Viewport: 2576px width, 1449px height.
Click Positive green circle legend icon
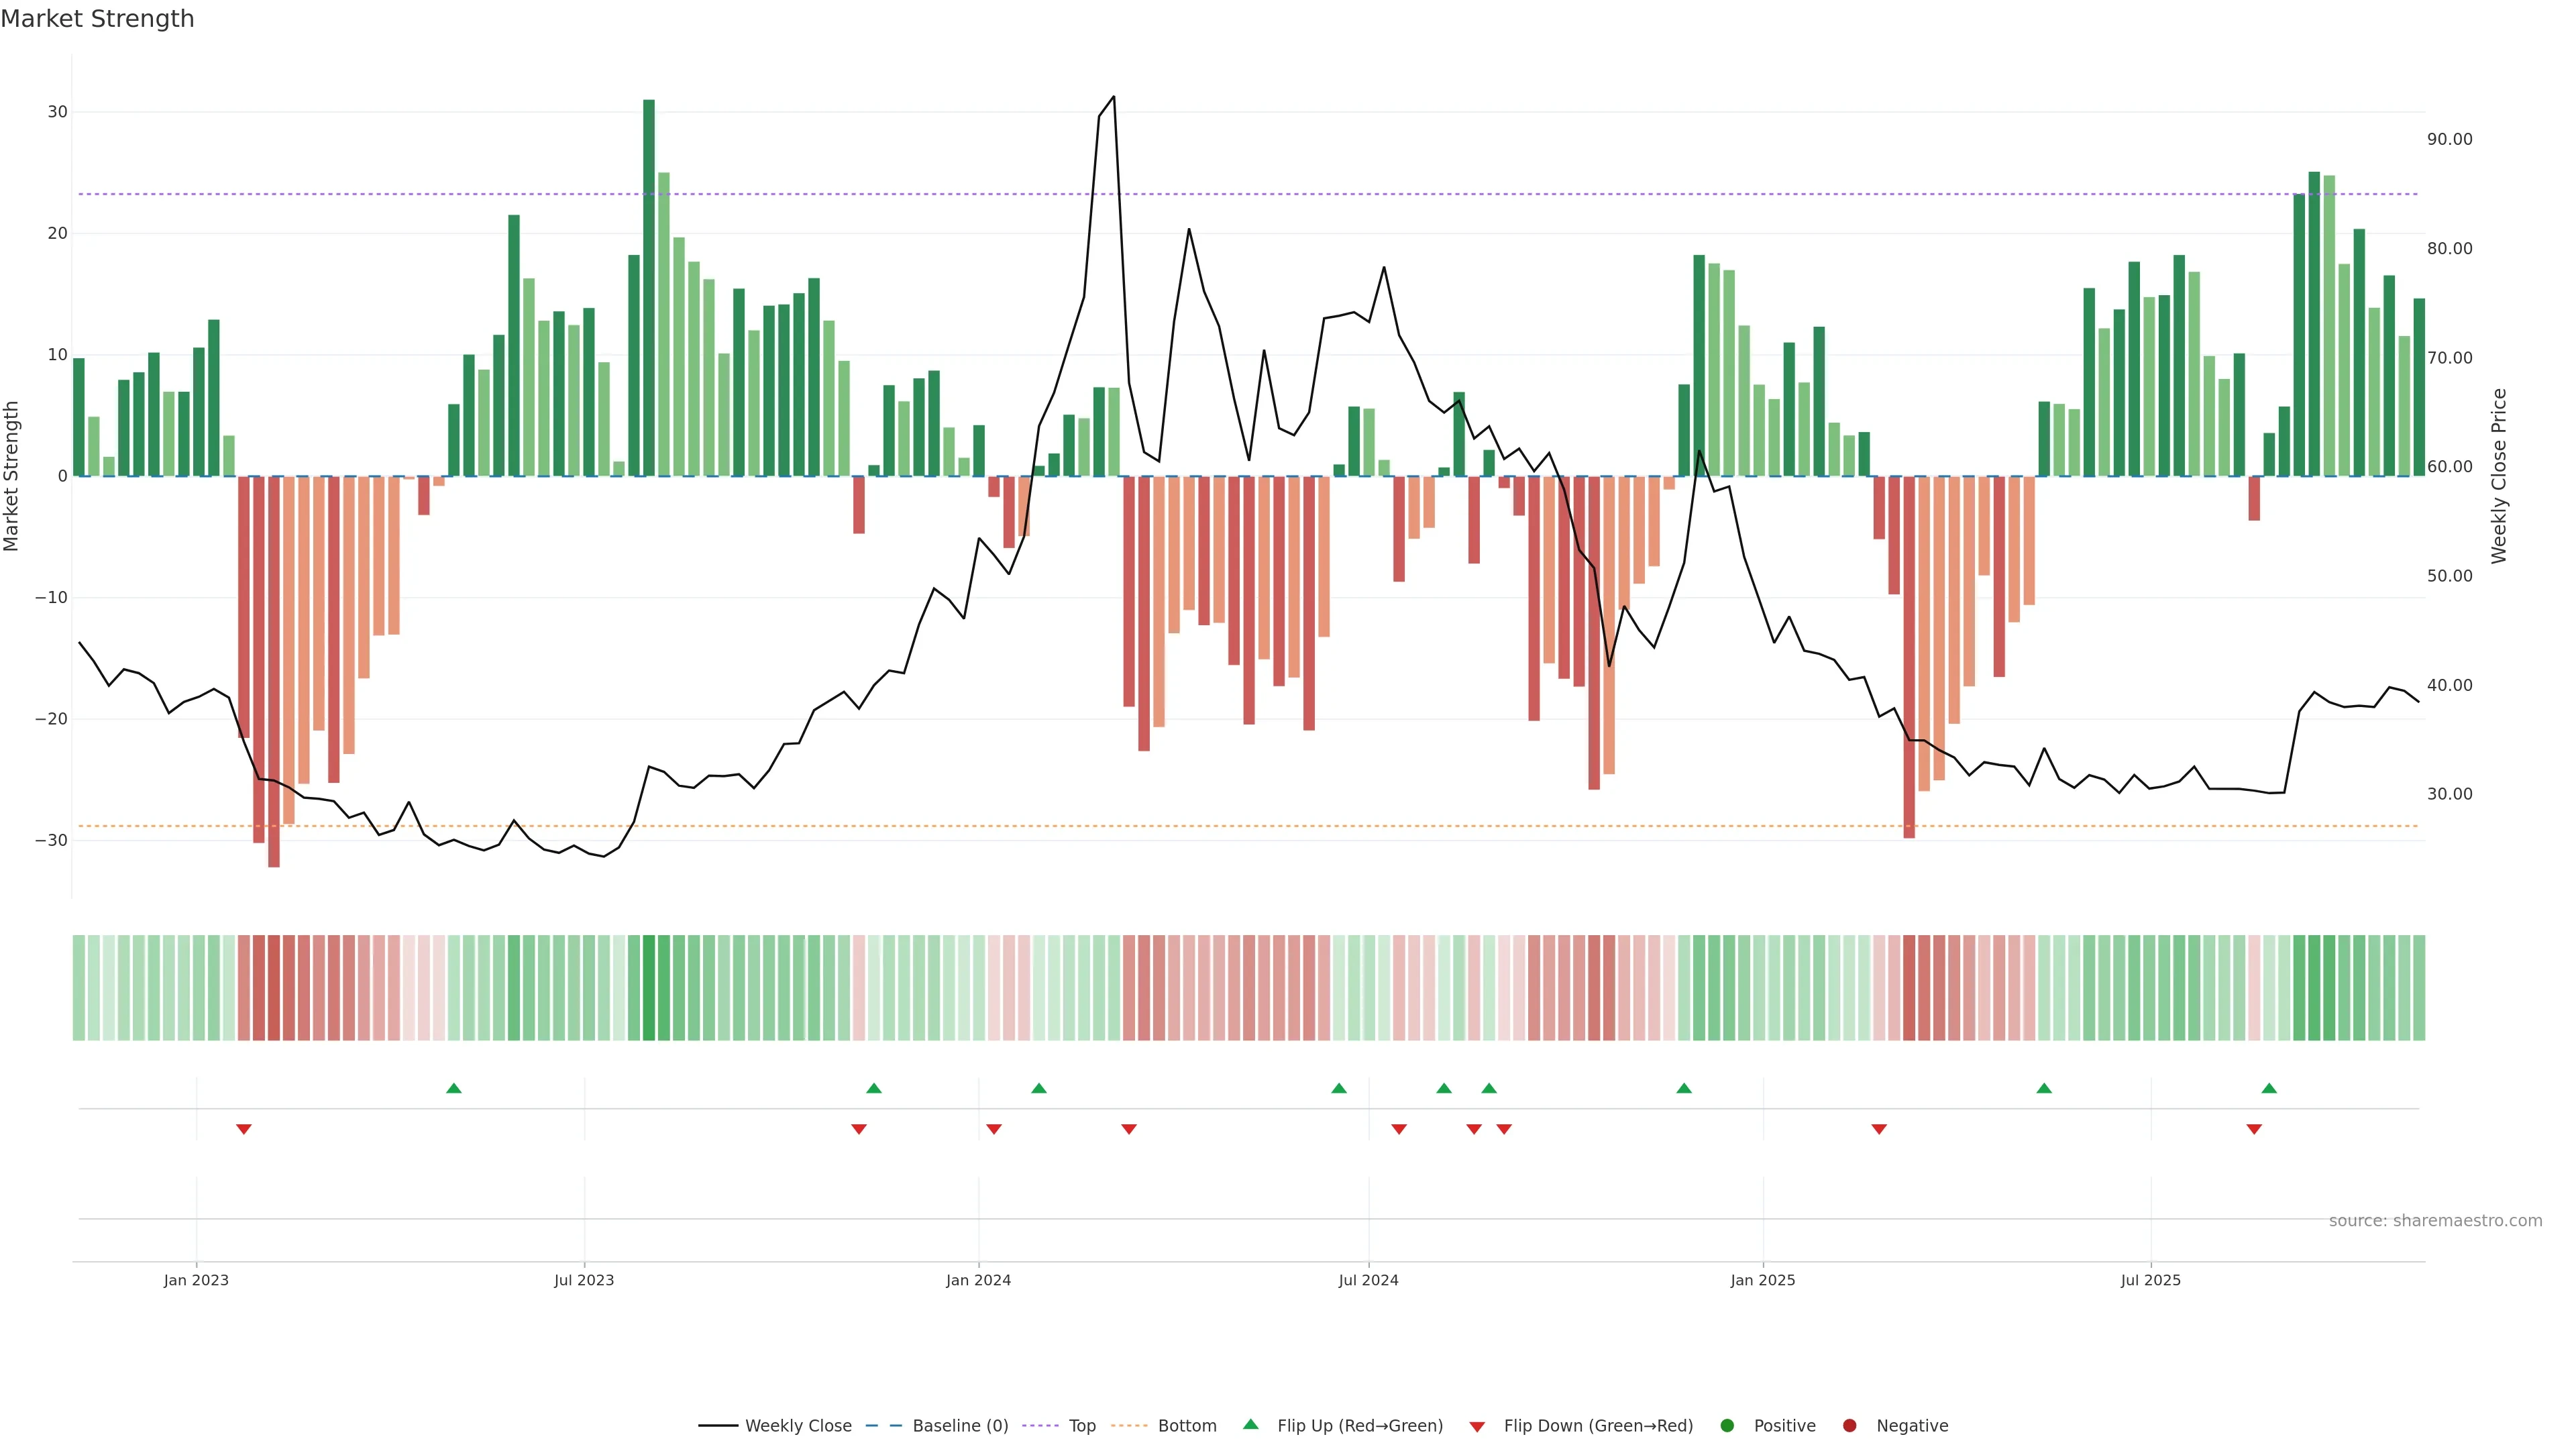coord(1727,1425)
